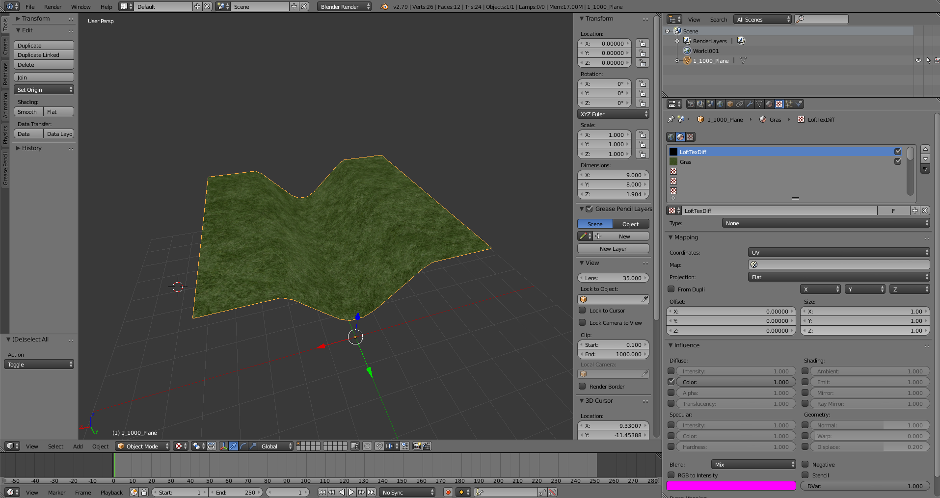The image size is (940, 498).
Task: Open the Physics properties tab
Action: click(799, 104)
